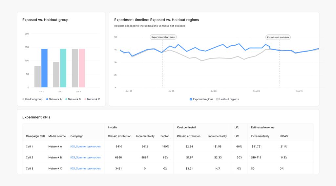
Task: Click the iROAS column header
Action: (283, 136)
